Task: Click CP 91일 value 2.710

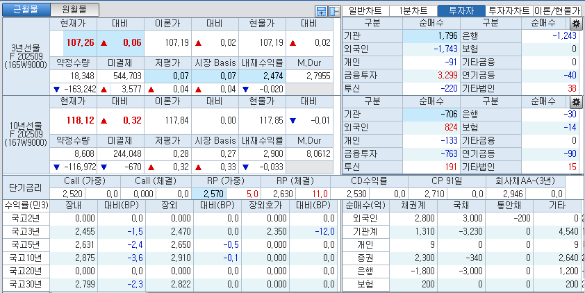Action: tap(427, 194)
